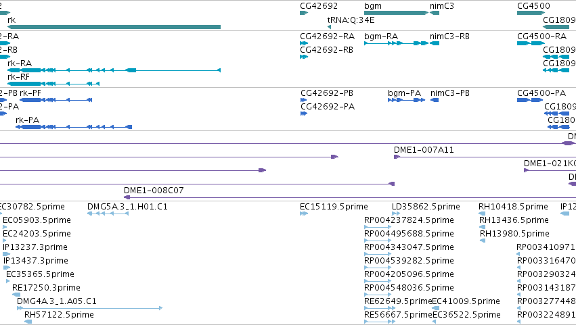The image size is (576, 325).
Task: Select the RE17250.3prime EST
Action: click(x=16, y=295)
